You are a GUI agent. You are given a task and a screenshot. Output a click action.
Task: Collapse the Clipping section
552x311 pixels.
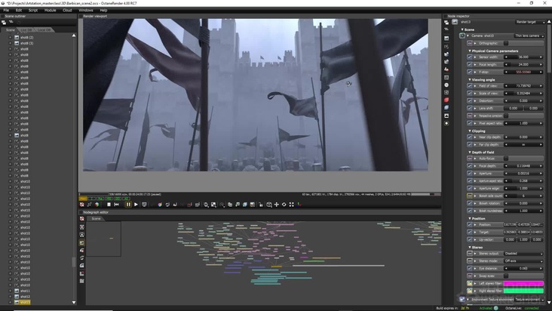click(470, 131)
